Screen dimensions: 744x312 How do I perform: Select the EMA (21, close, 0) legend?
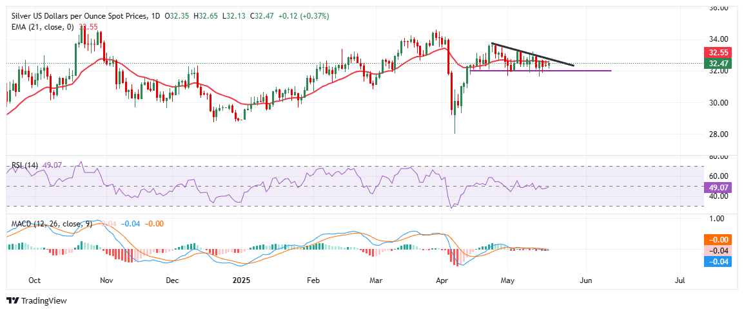(40, 27)
